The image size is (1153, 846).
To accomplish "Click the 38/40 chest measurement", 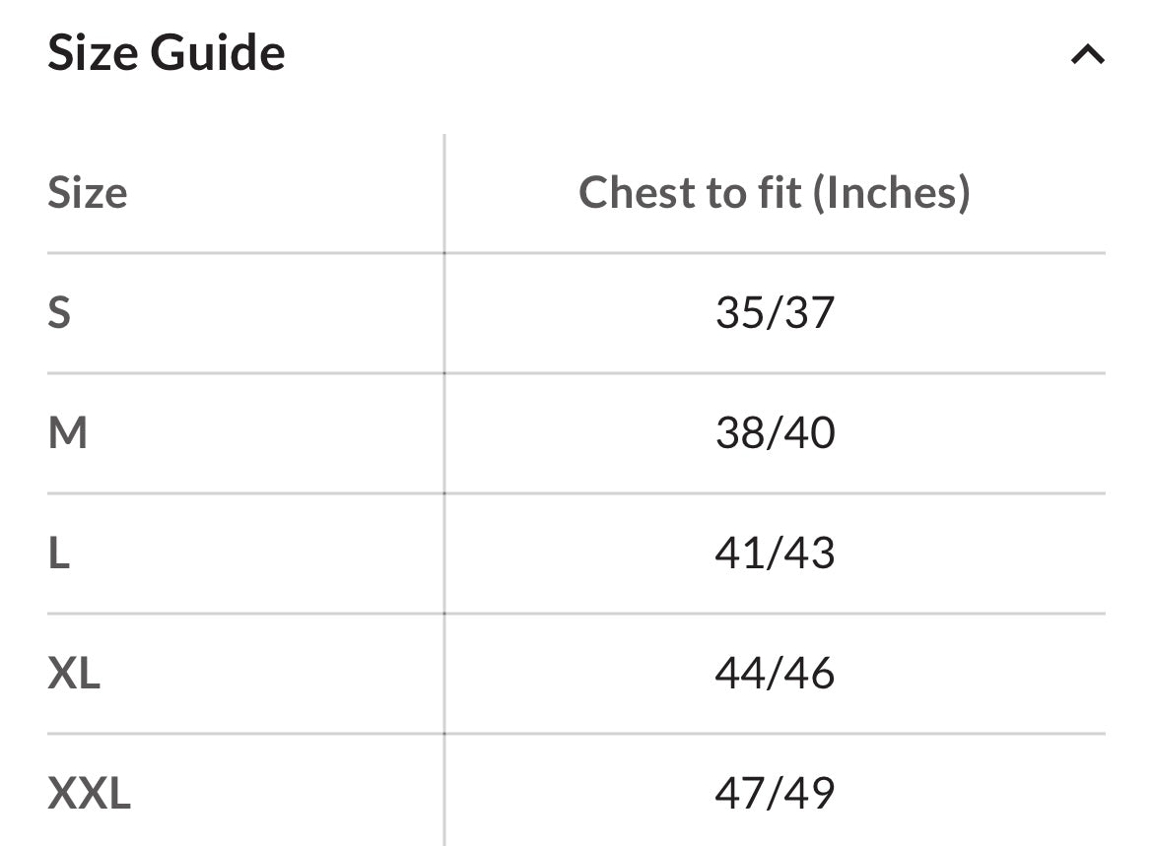I will (775, 432).
